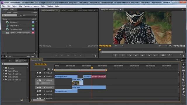Expand Video 2 track
This screenshot has height=105, width=187.
pyautogui.click(x=45, y=76)
